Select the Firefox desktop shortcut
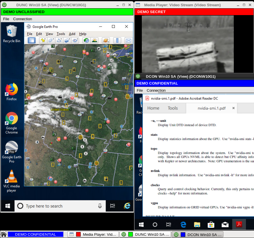This screenshot has height=238, width=254. pos(11,92)
